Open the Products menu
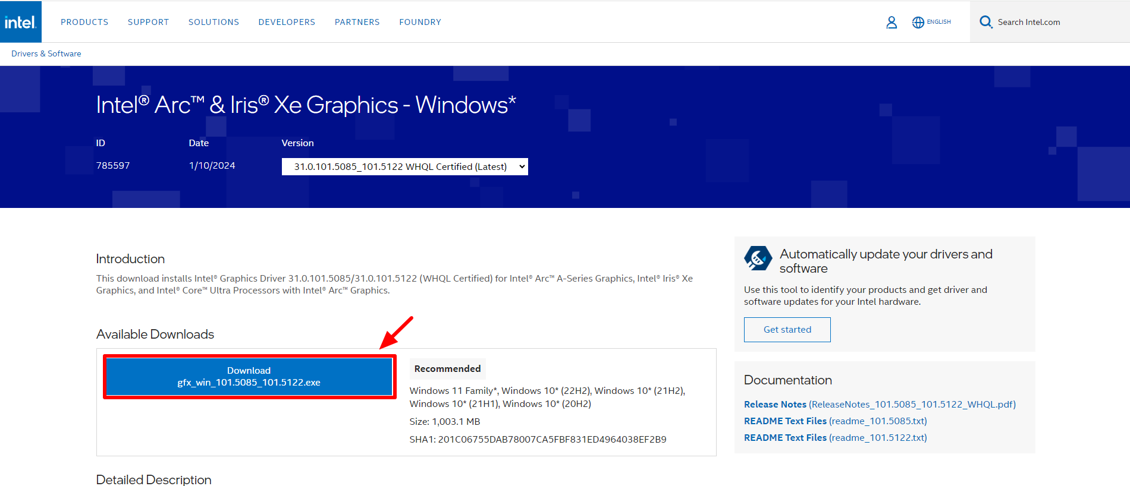 tap(84, 22)
